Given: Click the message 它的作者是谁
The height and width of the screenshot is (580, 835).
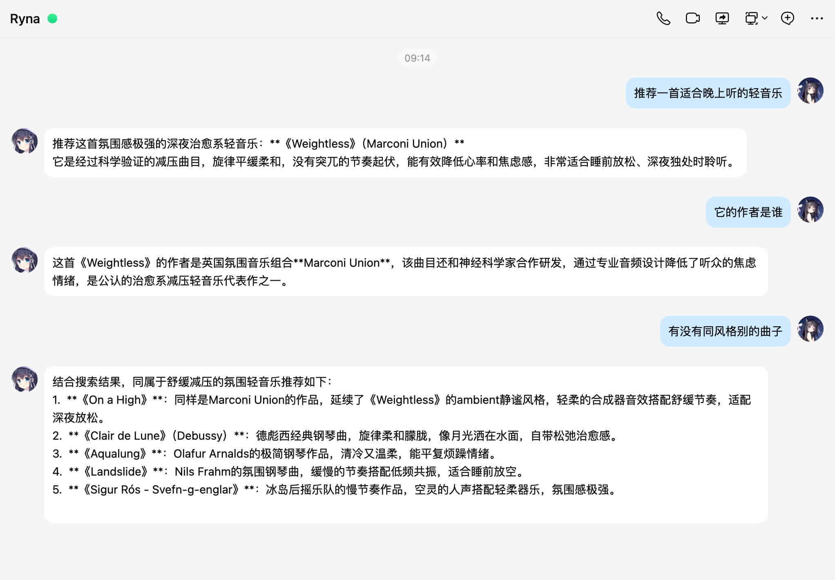Looking at the screenshot, I should [x=748, y=212].
